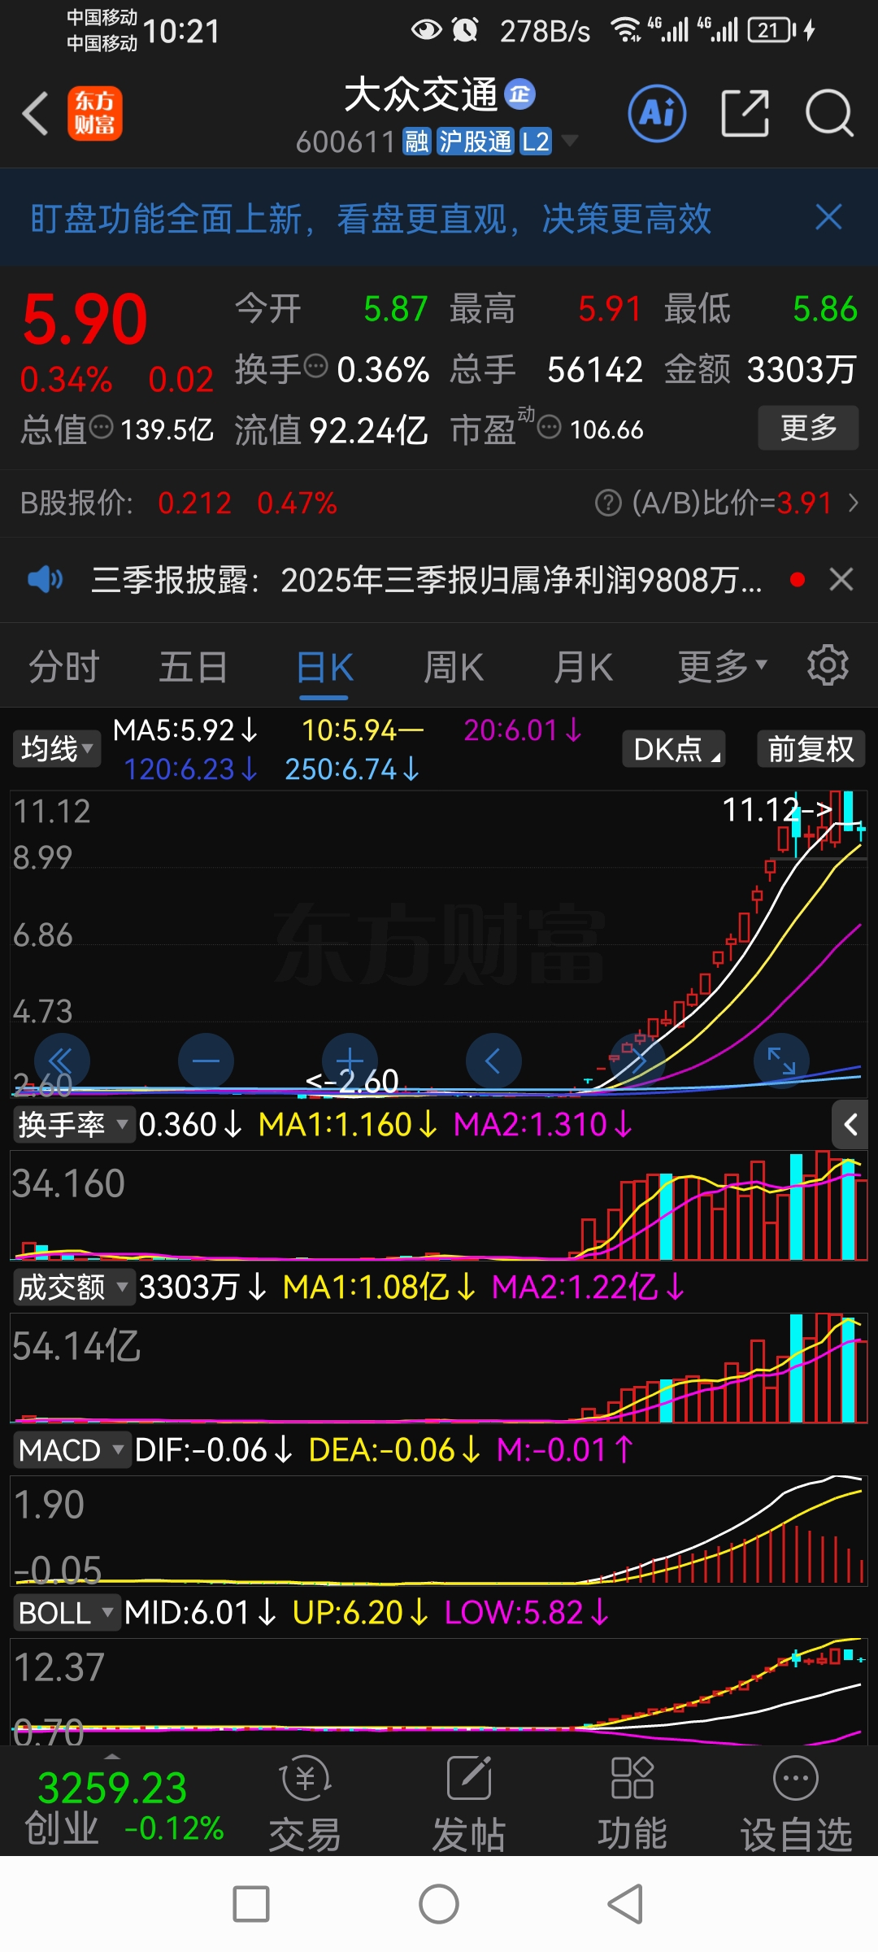Tap the 融 margin tag

tap(417, 142)
